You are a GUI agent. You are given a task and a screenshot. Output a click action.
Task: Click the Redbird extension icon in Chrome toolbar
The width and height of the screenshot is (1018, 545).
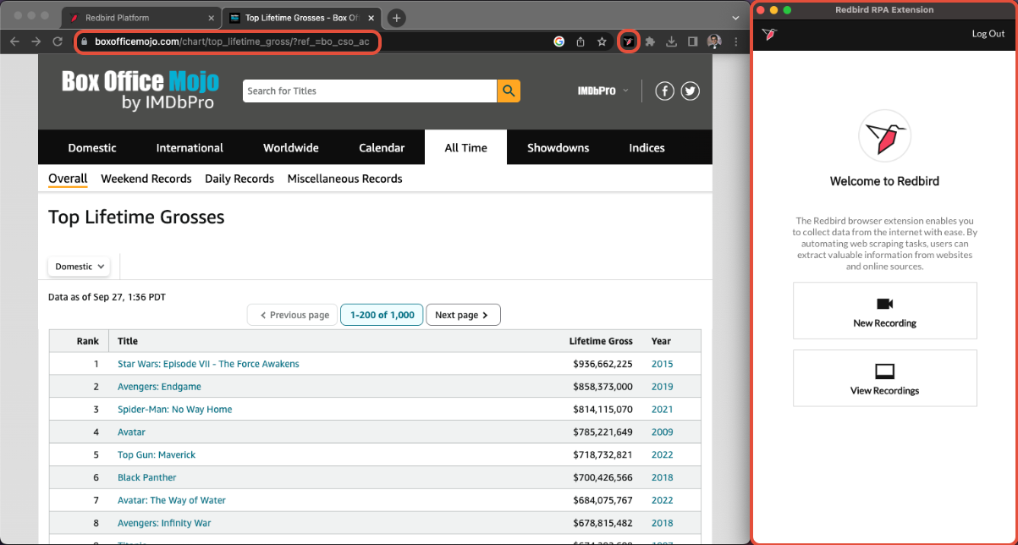pyautogui.click(x=628, y=41)
